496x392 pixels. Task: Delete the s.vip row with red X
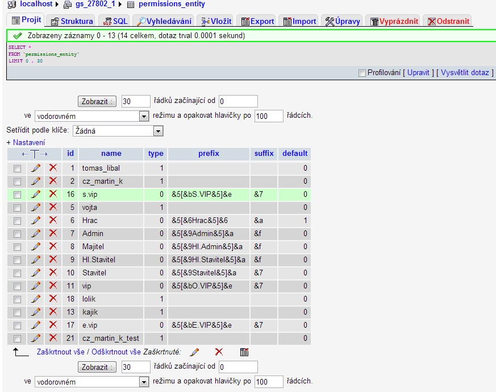53,194
